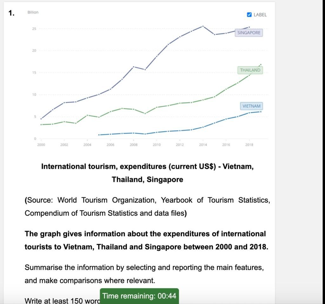The image size is (325, 304).
Task: Toggle the LABEL checkbox
Action: 249,15
